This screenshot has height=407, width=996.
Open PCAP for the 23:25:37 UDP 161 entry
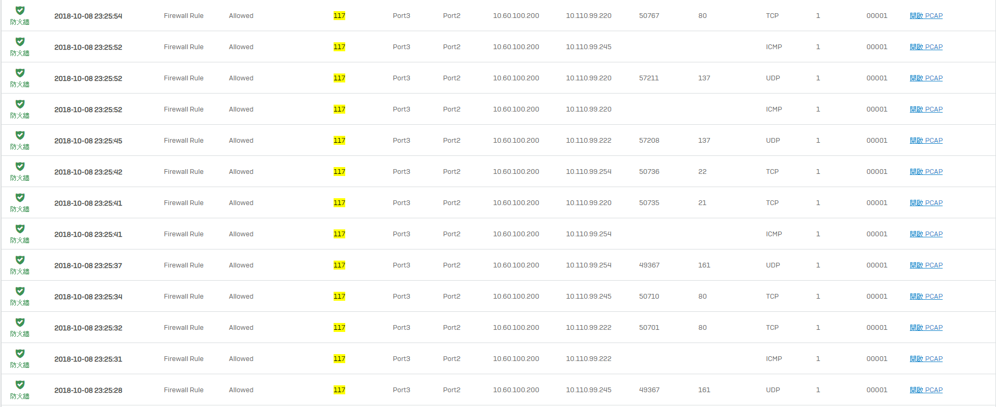(926, 265)
